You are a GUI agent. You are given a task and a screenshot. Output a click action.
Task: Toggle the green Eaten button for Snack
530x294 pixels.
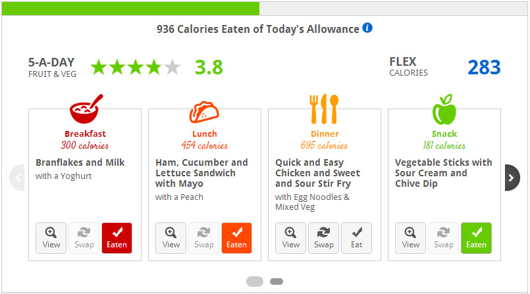pyautogui.click(x=476, y=238)
